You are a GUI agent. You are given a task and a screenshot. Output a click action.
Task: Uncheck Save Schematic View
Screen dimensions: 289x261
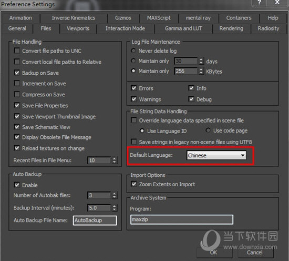pos(17,127)
